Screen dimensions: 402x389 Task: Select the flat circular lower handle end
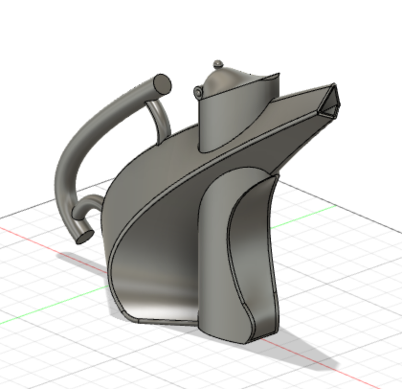click(x=85, y=237)
